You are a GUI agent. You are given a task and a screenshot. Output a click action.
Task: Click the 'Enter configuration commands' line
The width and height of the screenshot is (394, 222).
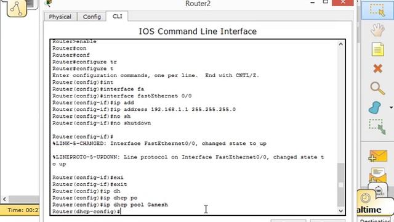(x=156, y=75)
